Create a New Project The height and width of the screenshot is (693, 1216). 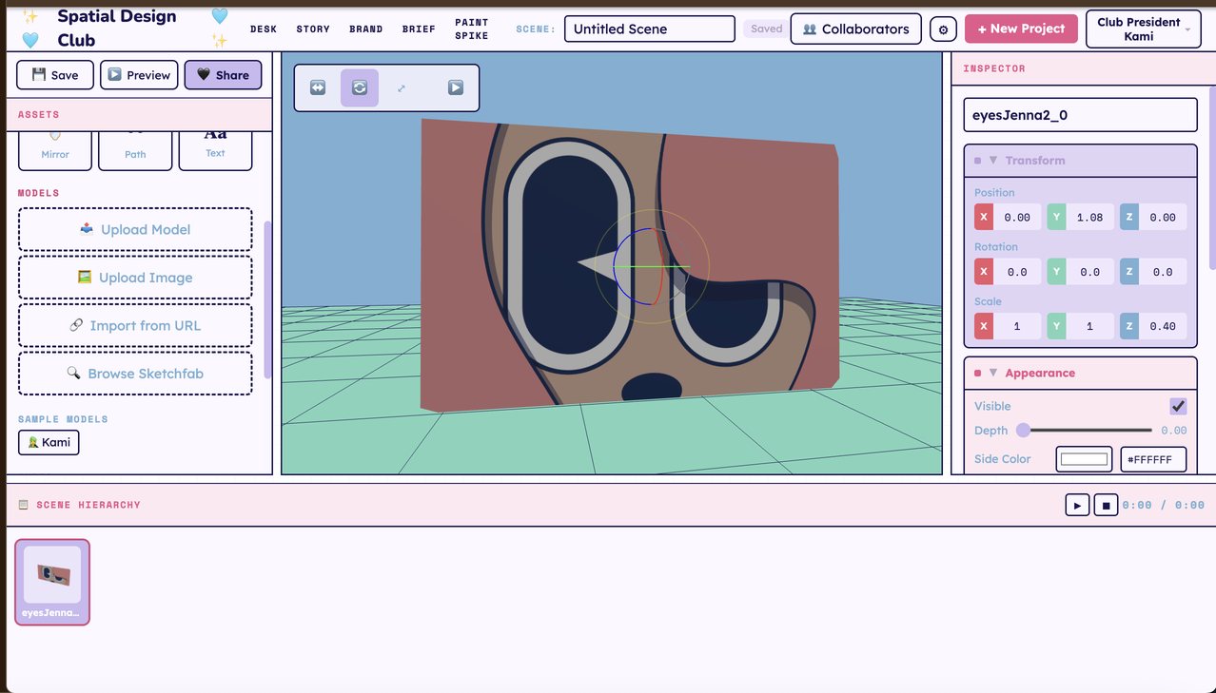1021,29
